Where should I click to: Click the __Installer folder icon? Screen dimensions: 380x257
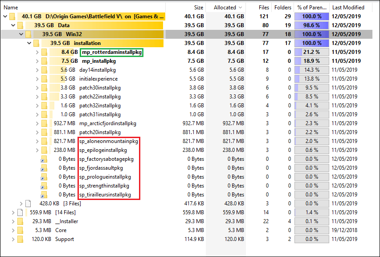[20, 221]
